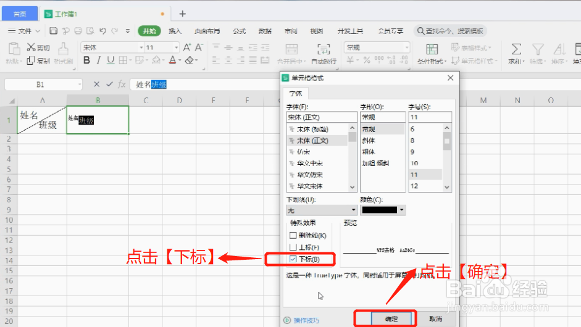Click the font color A icon
Viewport: 581px width, 327px height.
click(172, 60)
